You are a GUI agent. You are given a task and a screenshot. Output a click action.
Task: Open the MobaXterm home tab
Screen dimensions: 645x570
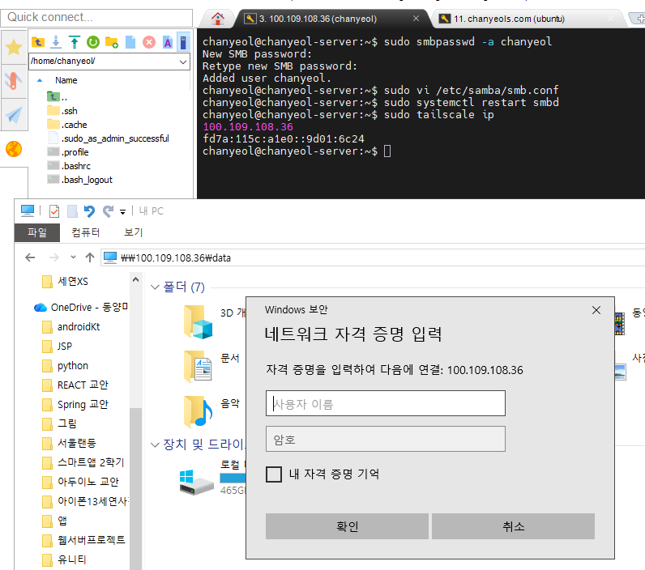click(217, 19)
